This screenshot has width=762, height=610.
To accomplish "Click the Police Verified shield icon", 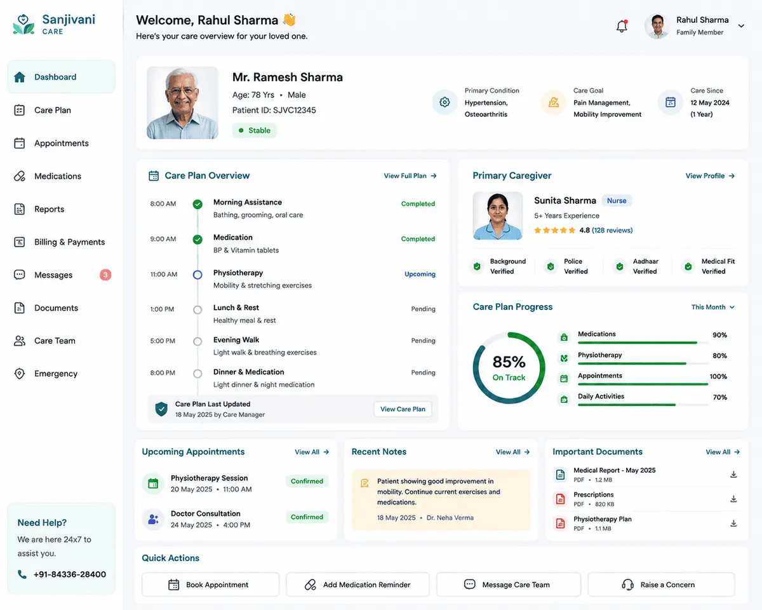I will 551,267.
